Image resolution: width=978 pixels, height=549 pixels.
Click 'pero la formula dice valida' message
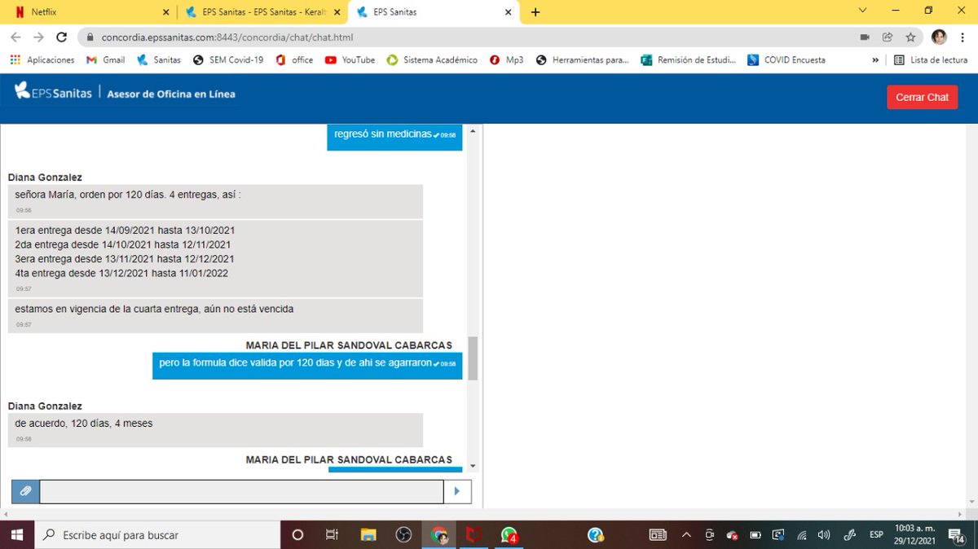coord(307,365)
